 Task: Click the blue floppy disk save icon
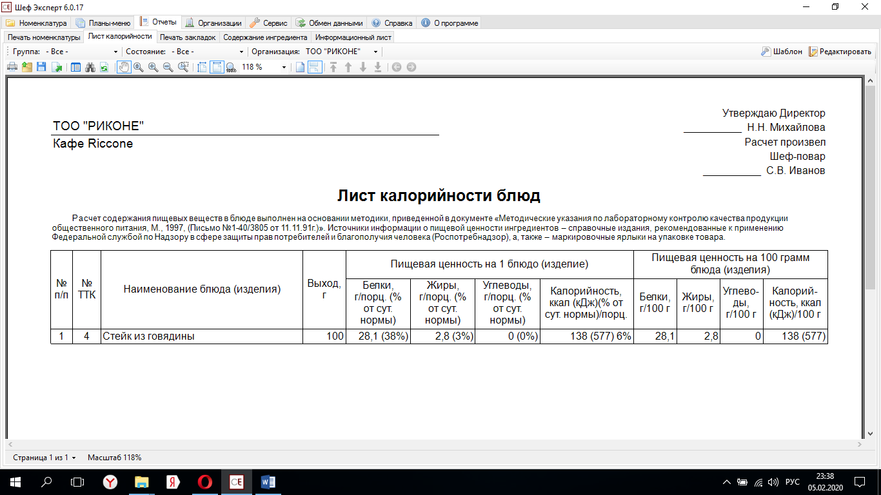[x=41, y=67]
